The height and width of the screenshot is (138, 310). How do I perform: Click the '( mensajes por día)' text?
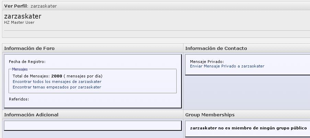pyautogui.click(x=83, y=76)
